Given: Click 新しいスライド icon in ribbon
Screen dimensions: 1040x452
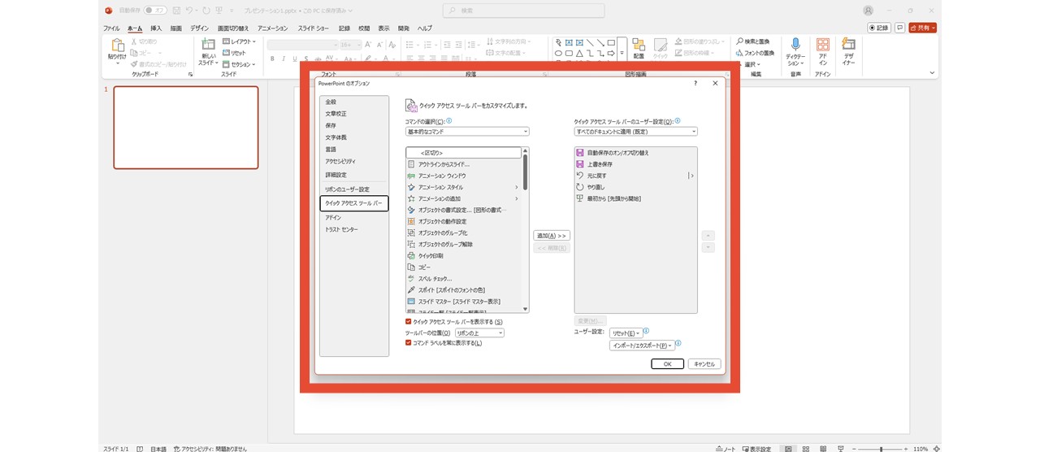Looking at the screenshot, I should pyautogui.click(x=209, y=52).
